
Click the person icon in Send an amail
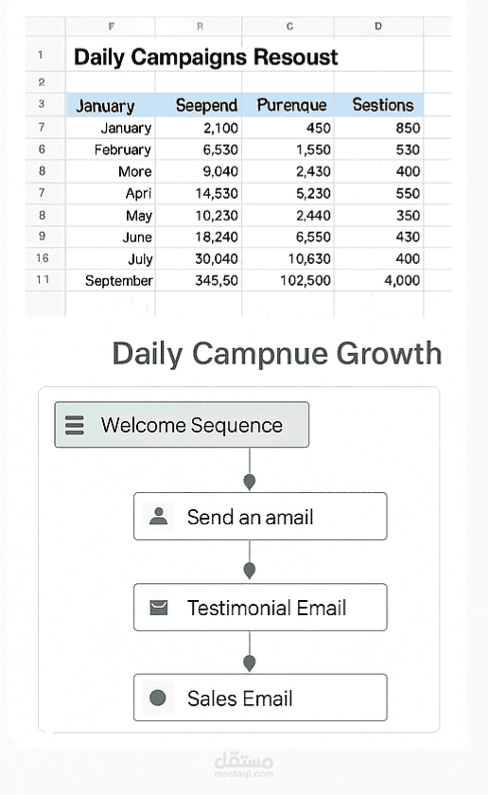coord(158,516)
